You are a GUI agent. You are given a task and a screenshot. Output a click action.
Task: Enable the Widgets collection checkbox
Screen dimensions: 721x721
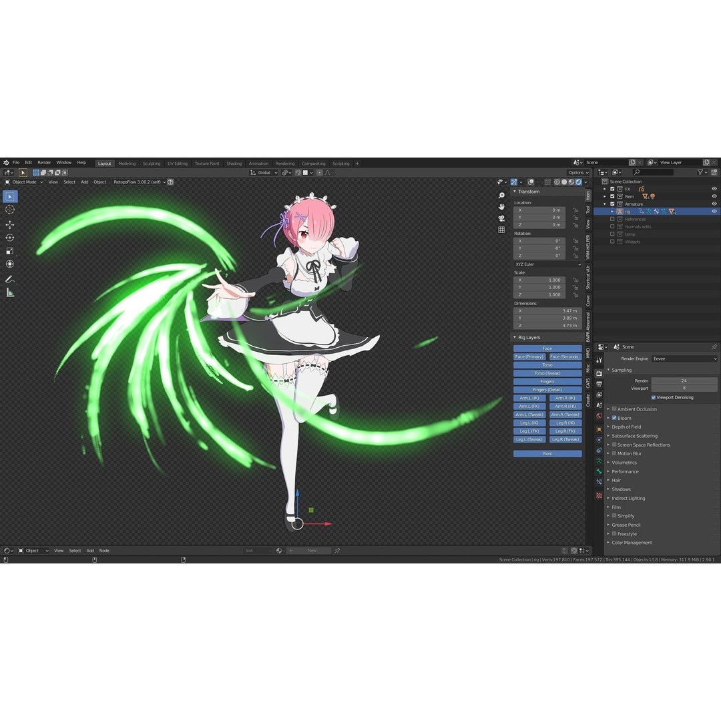612,242
